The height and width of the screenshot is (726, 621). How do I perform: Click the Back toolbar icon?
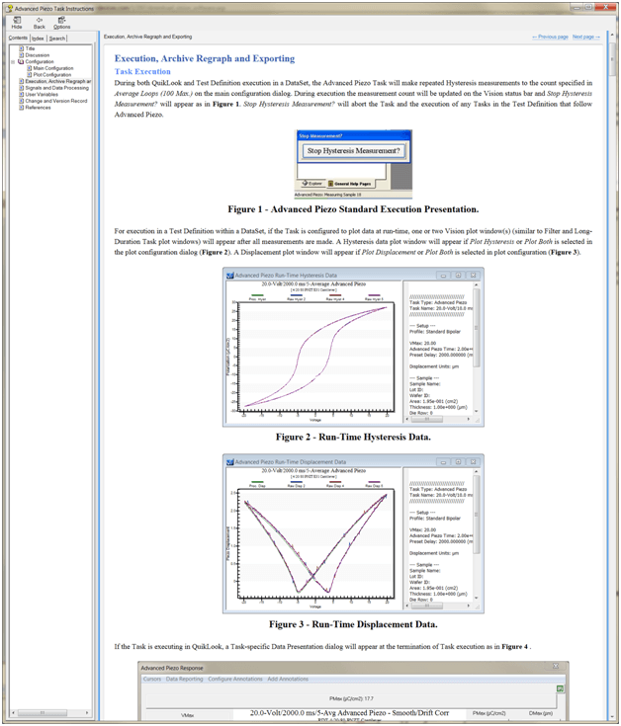(40, 23)
